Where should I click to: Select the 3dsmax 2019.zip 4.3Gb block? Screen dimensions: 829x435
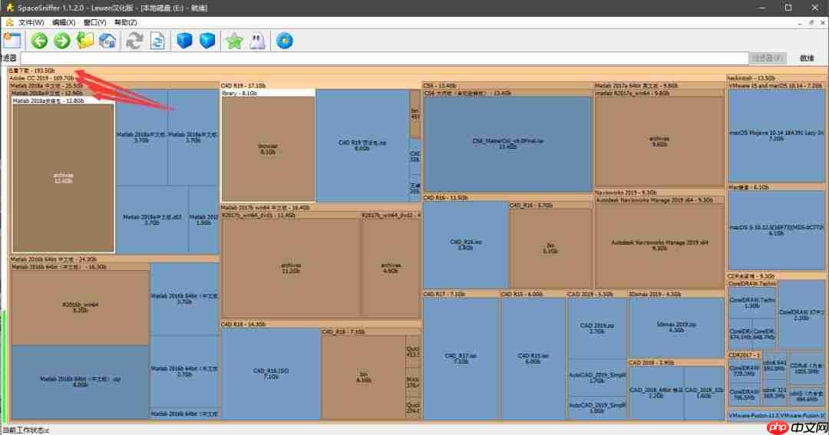(x=676, y=327)
